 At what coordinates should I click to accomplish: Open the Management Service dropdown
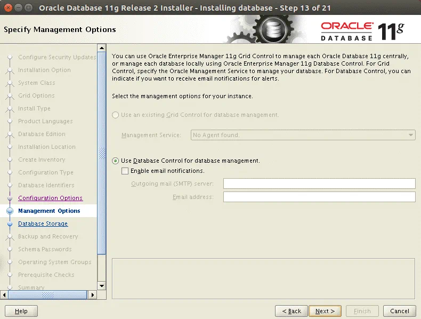click(303, 135)
